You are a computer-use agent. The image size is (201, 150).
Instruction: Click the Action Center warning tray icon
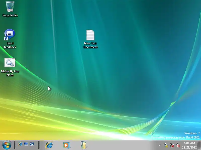click(x=166, y=145)
